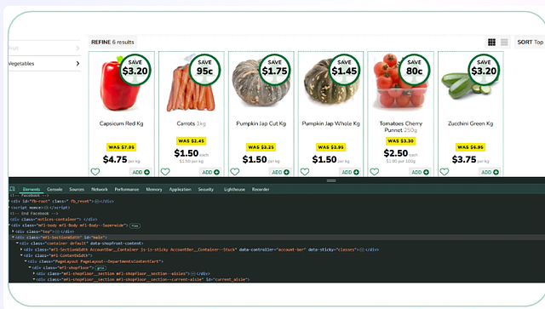Add Tomatoes Cherry Punnet to cart
The image size is (545, 309).
click(420, 172)
